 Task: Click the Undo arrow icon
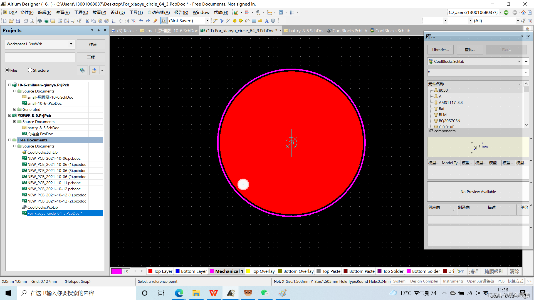click(x=141, y=21)
